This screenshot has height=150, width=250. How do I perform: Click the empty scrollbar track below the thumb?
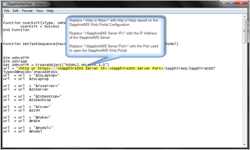coord(245,94)
